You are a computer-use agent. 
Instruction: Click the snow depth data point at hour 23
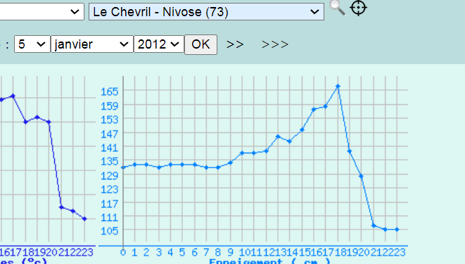(x=397, y=230)
